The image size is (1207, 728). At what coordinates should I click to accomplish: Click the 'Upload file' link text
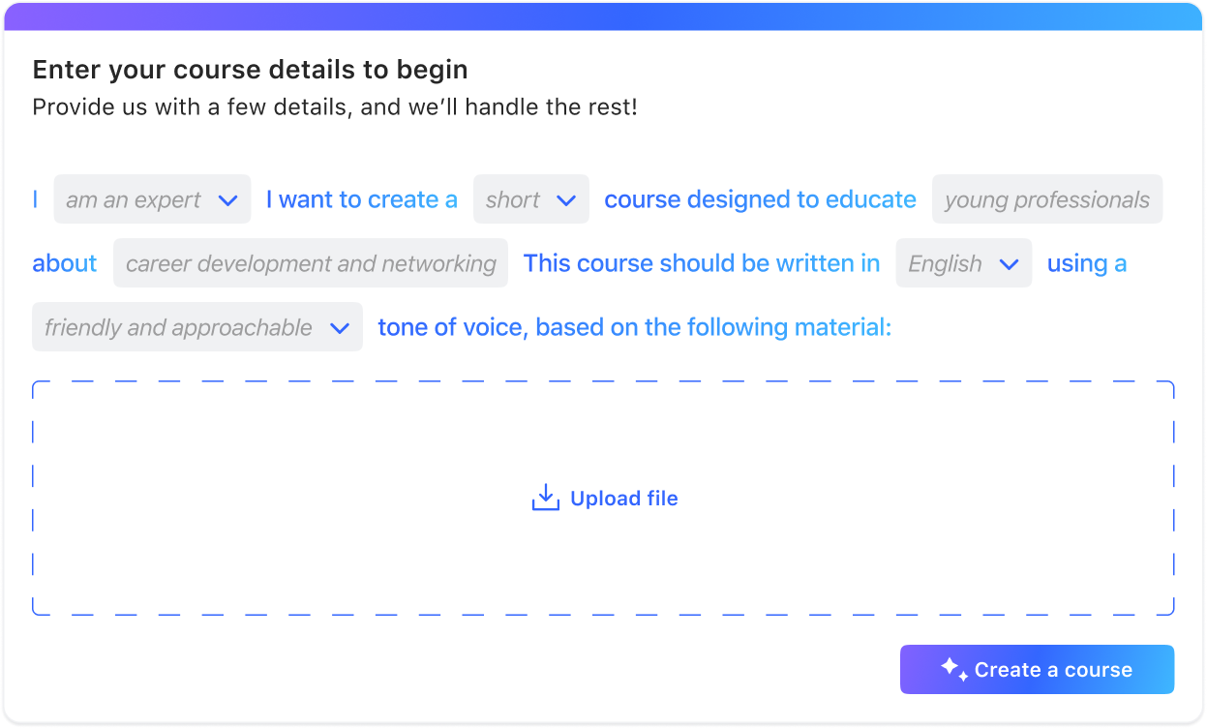(x=624, y=499)
